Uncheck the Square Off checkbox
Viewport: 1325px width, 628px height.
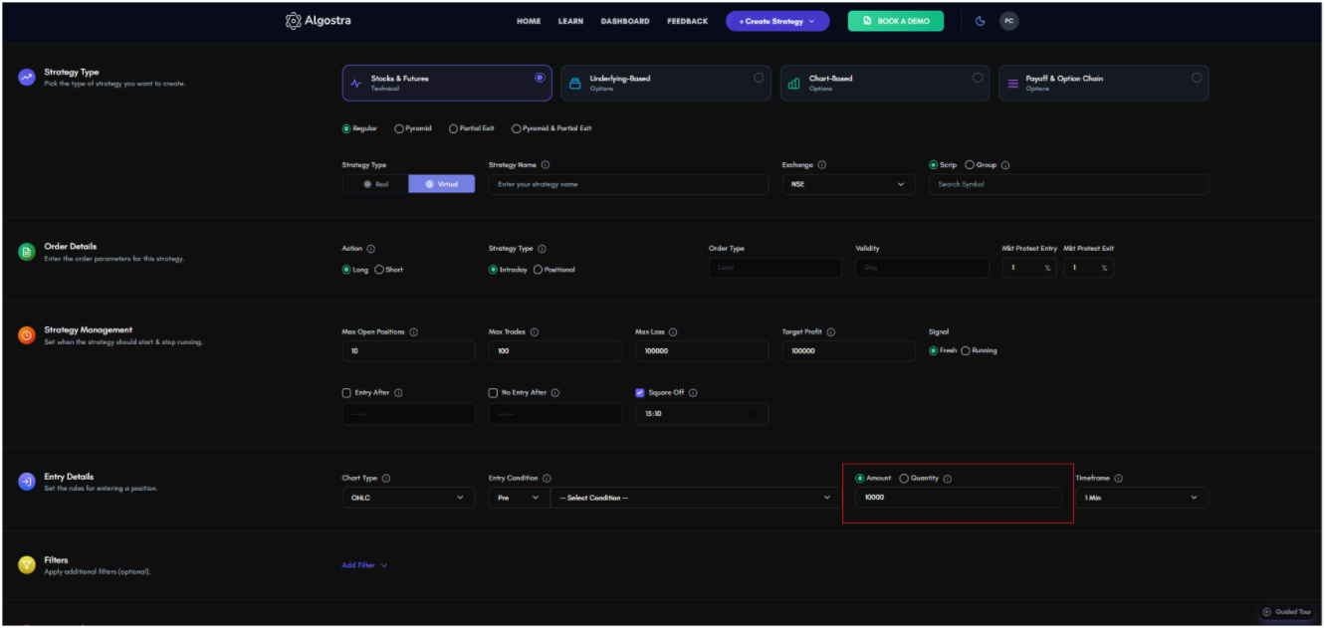pyautogui.click(x=640, y=393)
